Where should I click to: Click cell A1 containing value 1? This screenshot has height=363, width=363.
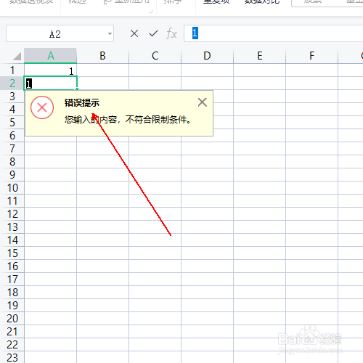coord(51,70)
